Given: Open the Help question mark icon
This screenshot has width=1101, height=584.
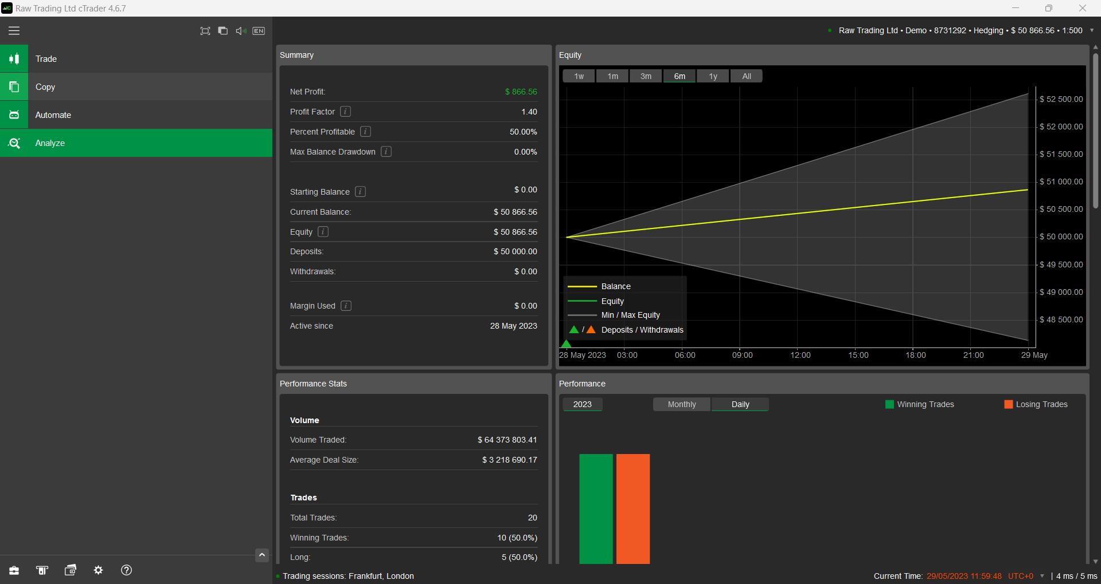Looking at the screenshot, I should tap(126, 570).
